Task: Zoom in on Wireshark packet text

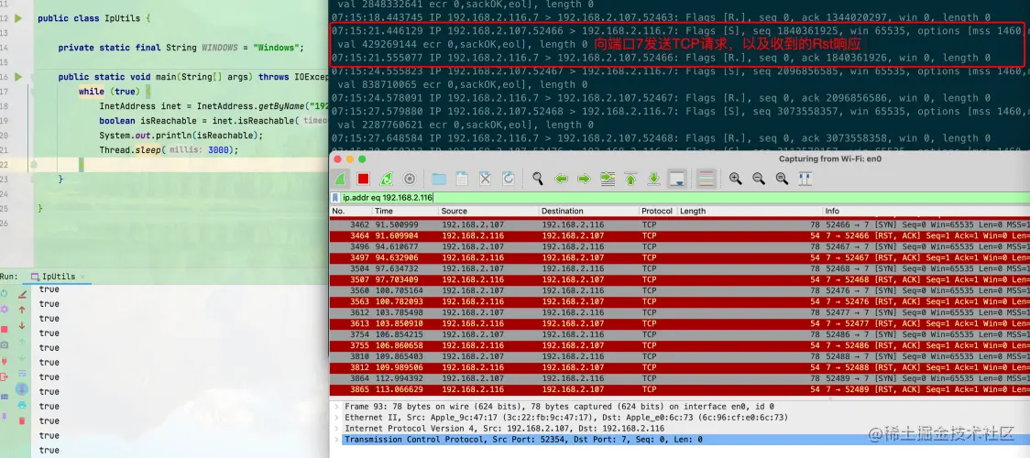Action: [736, 179]
